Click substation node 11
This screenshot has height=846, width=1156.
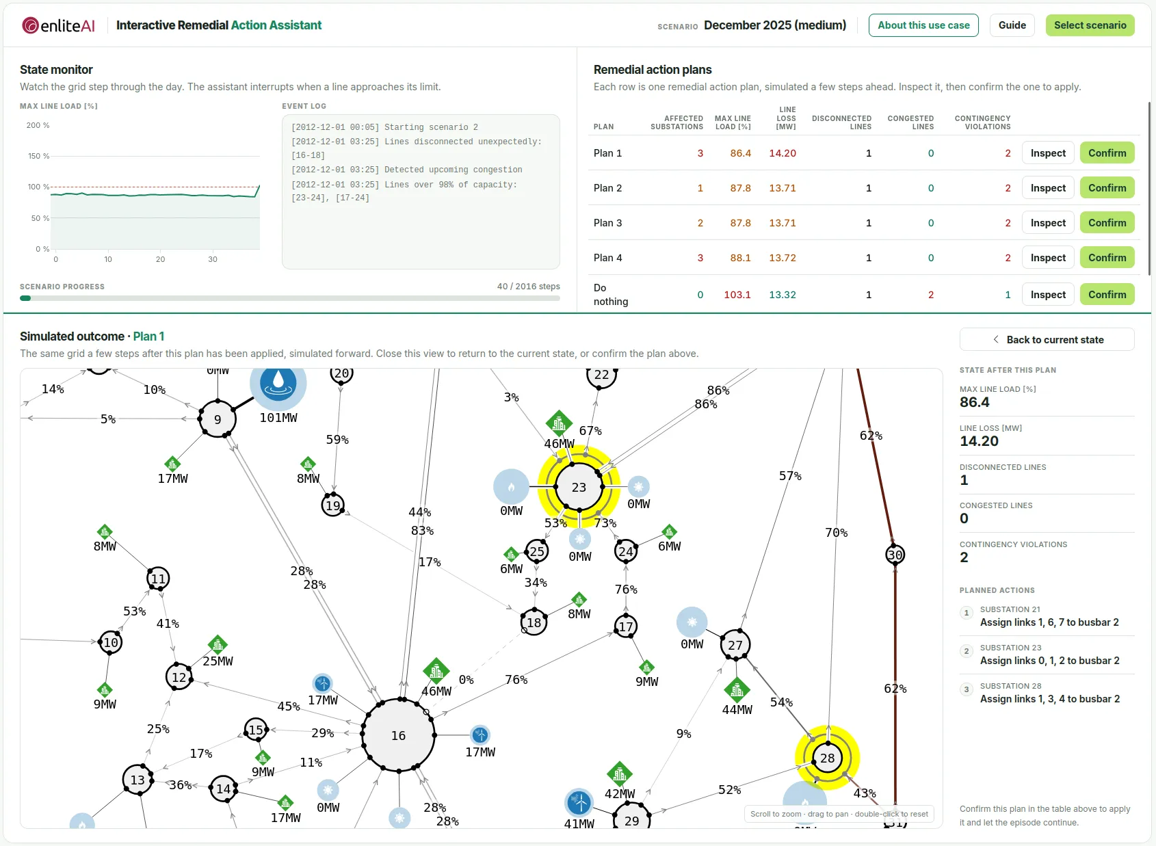point(158,579)
